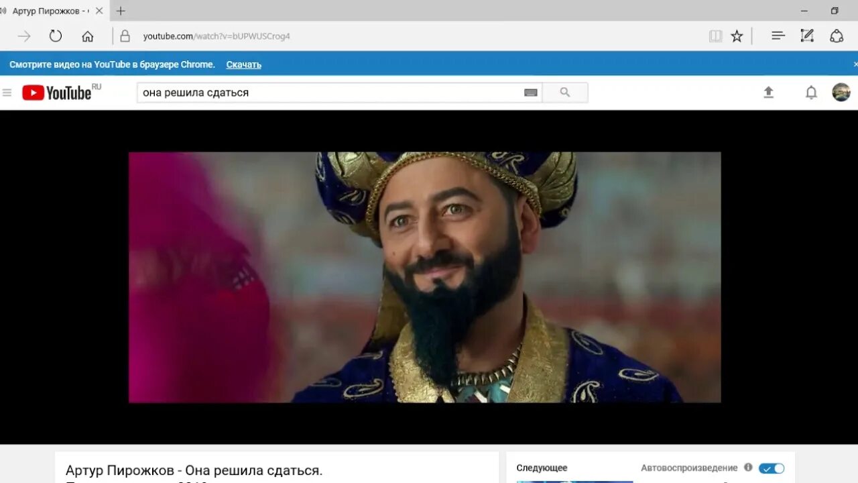Minimize the browser window
The image size is (858, 483).
coord(804,11)
